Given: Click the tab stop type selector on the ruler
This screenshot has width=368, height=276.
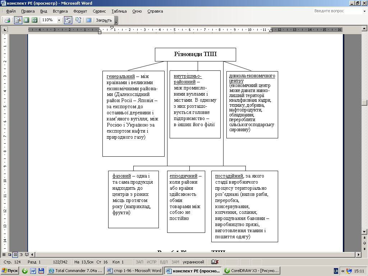Looking at the screenshot, I should 5,29.
